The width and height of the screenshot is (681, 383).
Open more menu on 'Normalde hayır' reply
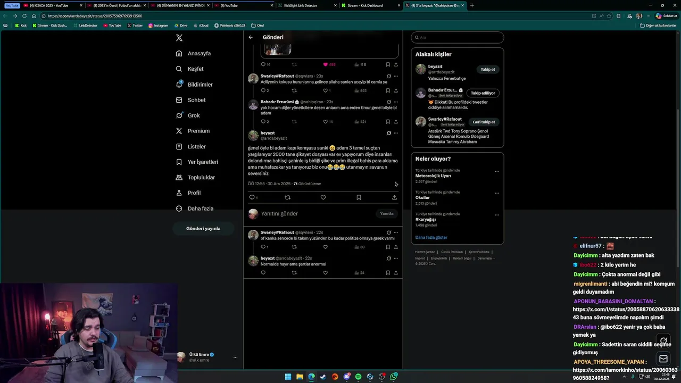(395, 258)
